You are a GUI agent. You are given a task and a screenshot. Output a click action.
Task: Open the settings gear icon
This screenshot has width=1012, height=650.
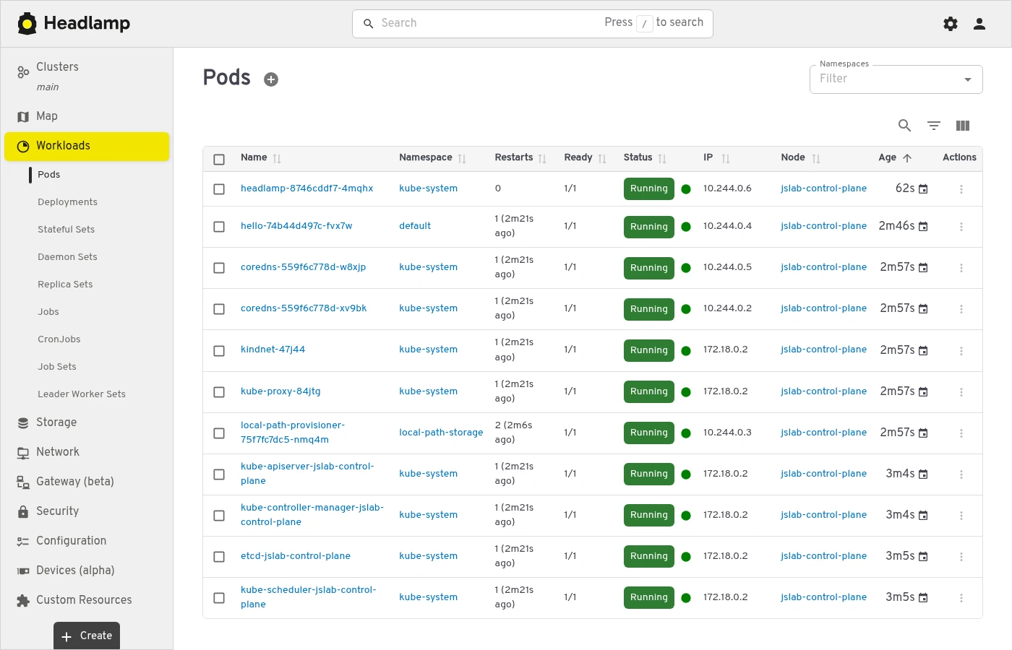[x=951, y=24]
